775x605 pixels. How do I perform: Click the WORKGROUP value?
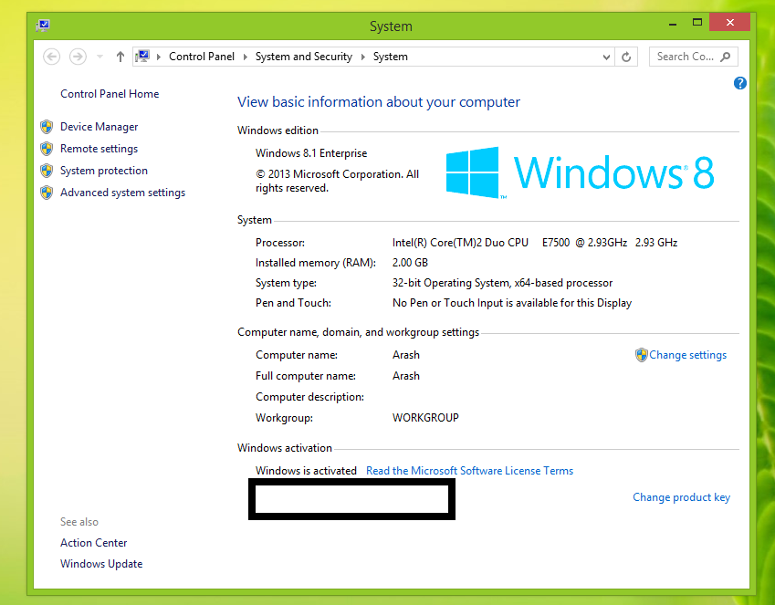(x=425, y=418)
